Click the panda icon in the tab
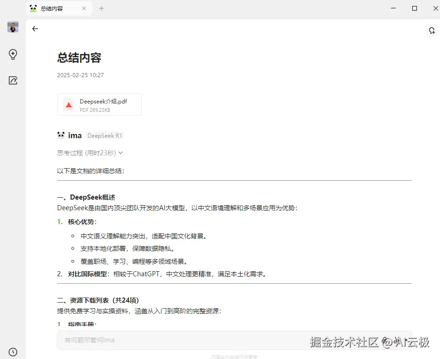Viewport: 440px width, 359px height. pos(33,8)
